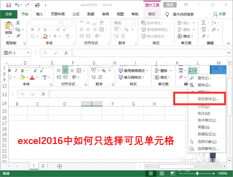Screen dimensions: 233x177
Task: Open Find & Select magnifier in top ribbon
Action: point(214,30)
